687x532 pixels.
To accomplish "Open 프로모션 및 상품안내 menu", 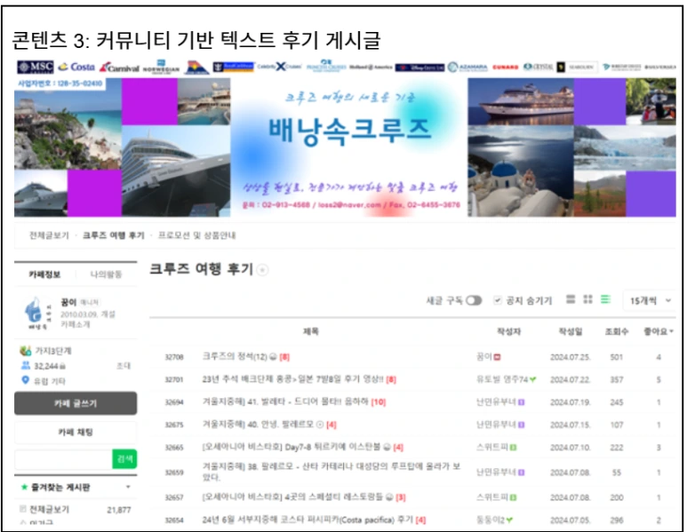I will pos(196,235).
